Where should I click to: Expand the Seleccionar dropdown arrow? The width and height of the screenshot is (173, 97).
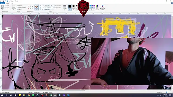click(x=14, y=10)
